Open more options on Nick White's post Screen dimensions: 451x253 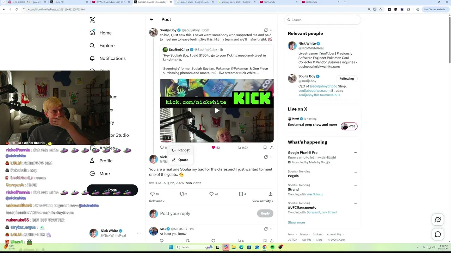point(272,157)
